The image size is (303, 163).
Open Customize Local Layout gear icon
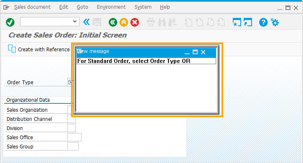(x=275, y=22)
